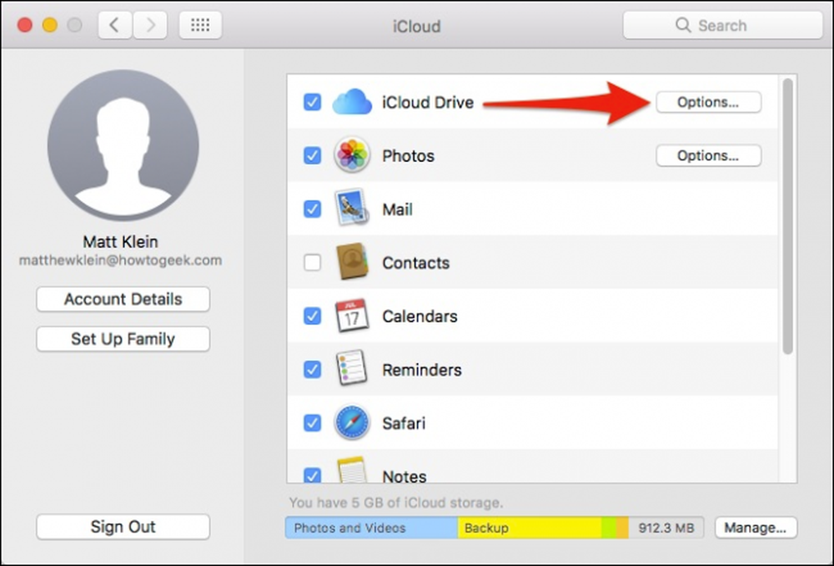This screenshot has width=834, height=566.
Task: Click the Contacts label text
Action: (416, 262)
